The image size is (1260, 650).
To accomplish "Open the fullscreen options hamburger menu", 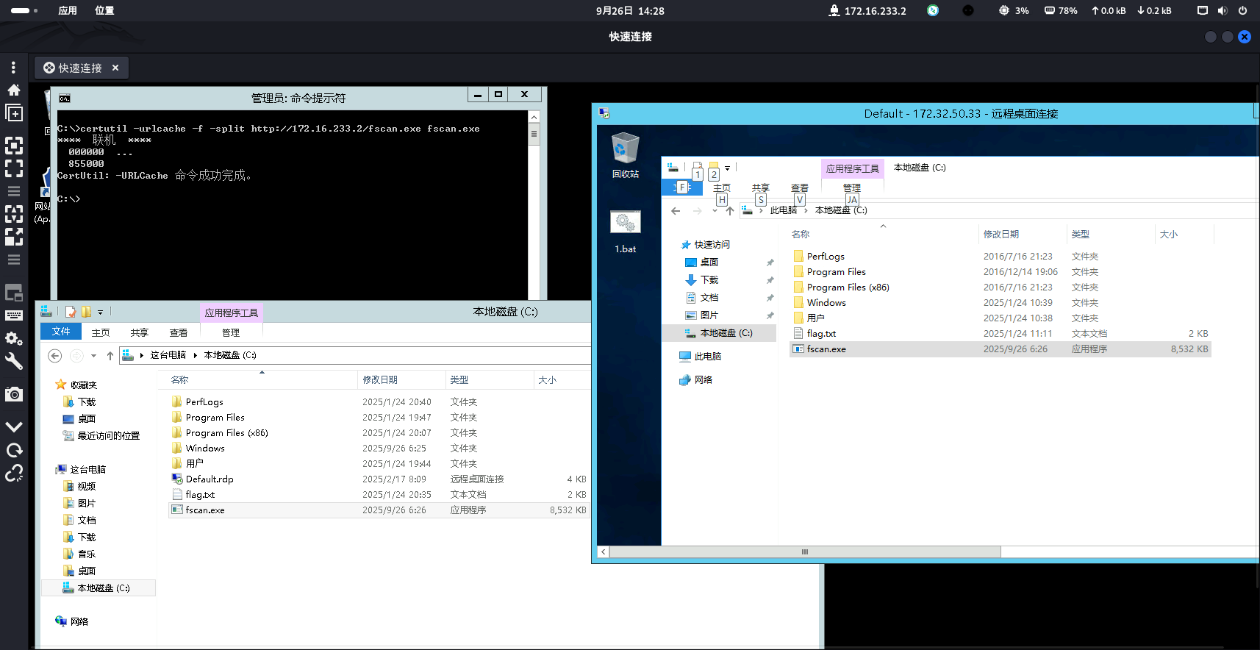I will 13,191.
